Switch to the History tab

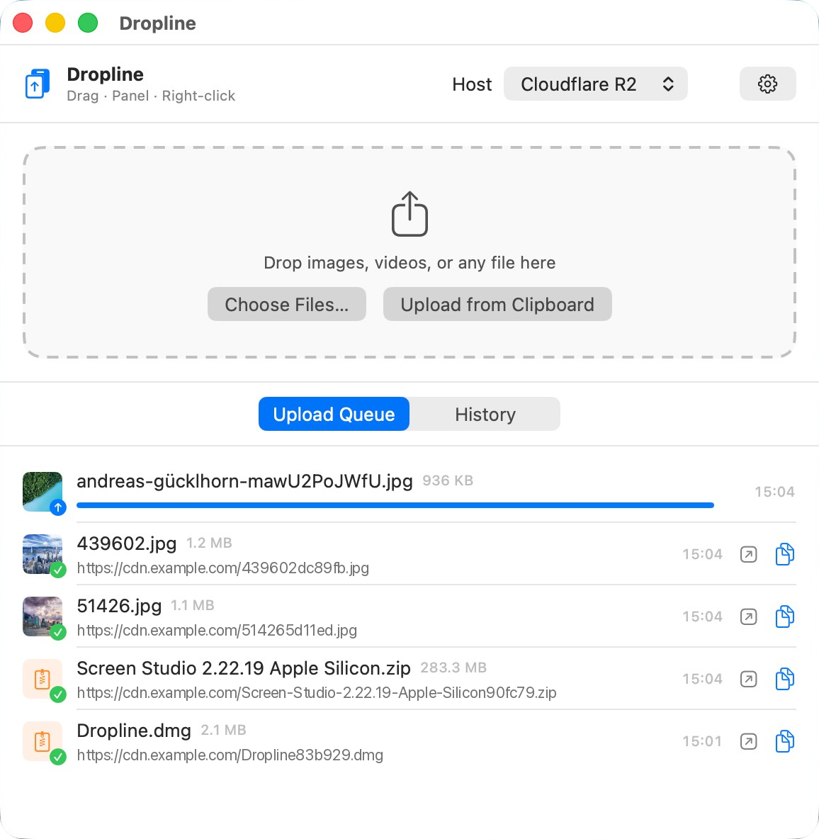(485, 414)
